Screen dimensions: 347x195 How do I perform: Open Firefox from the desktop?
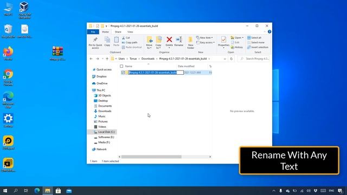(x=8, y=53)
